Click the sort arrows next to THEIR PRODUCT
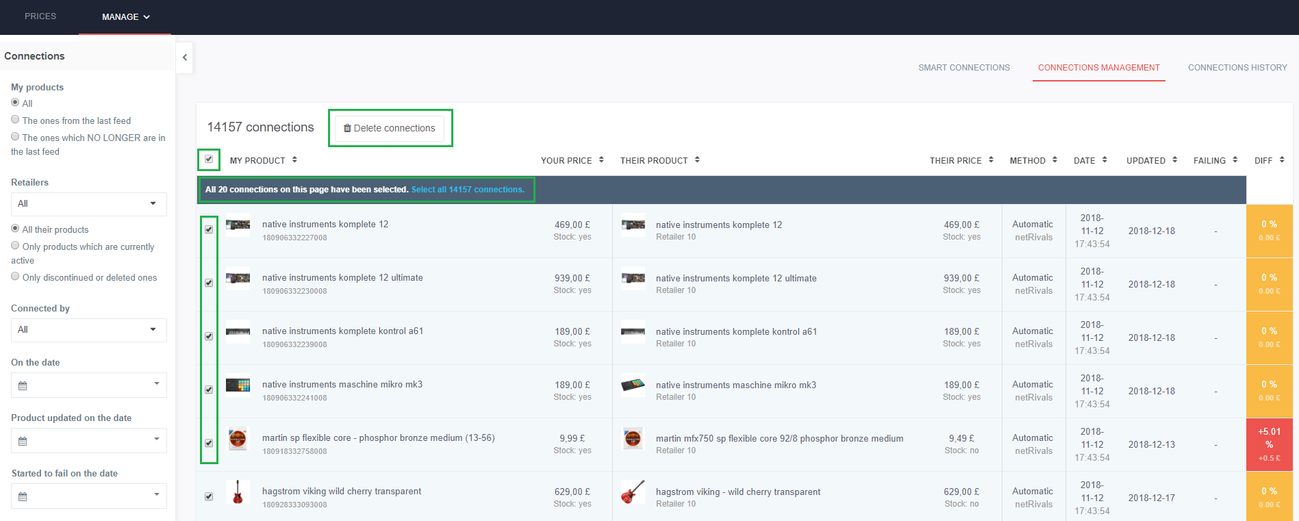Image resolution: width=1299 pixels, height=521 pixels. pyautogui.click(x=697, y=160)
